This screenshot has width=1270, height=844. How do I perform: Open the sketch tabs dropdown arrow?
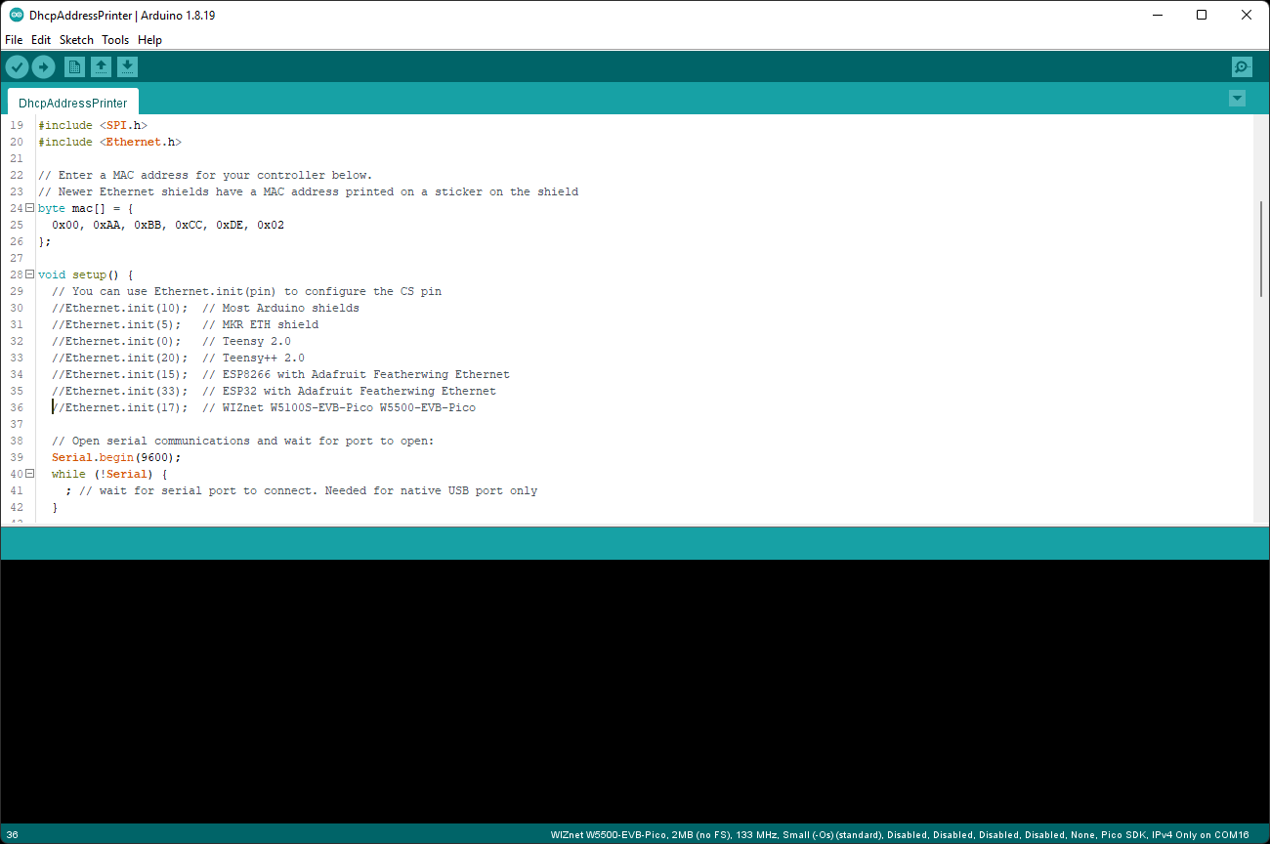[x=1238, y=98]
